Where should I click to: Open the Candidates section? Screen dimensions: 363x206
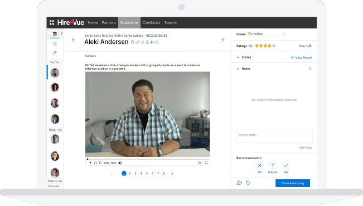click(x=152, y=22)
